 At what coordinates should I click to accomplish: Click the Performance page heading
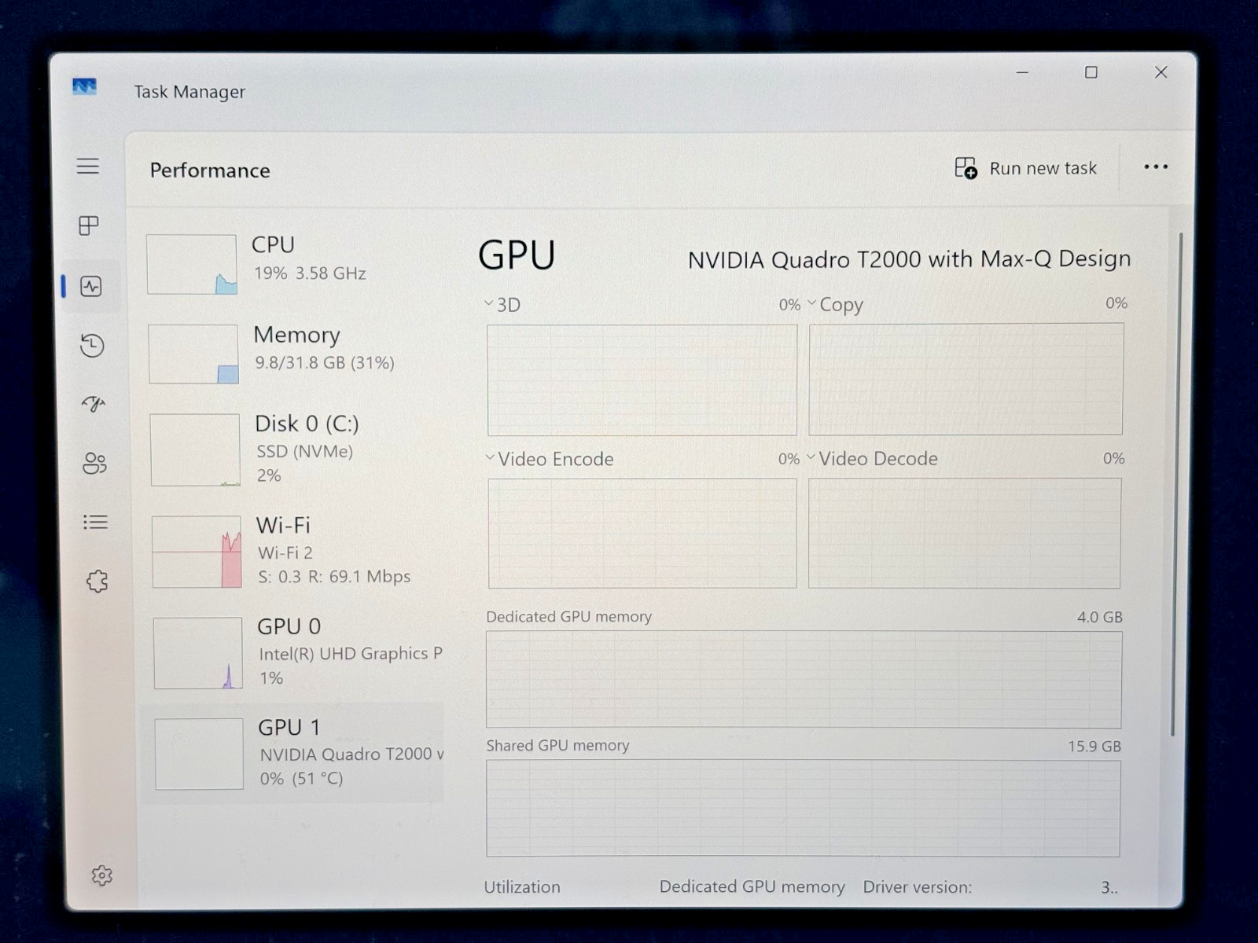coord(210,171)
